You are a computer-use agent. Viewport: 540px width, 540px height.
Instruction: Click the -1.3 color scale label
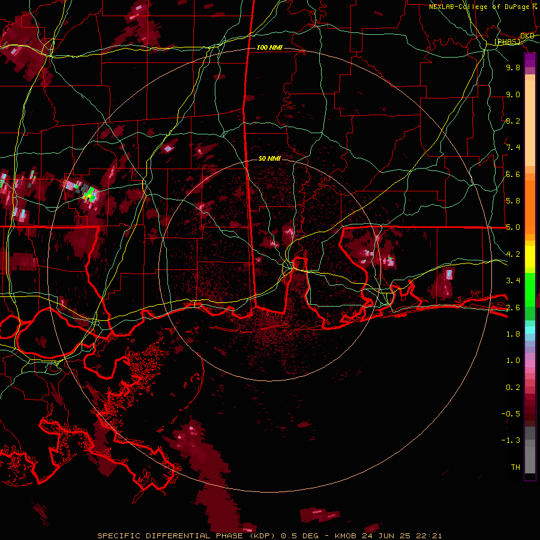click(x=511, y=440)
